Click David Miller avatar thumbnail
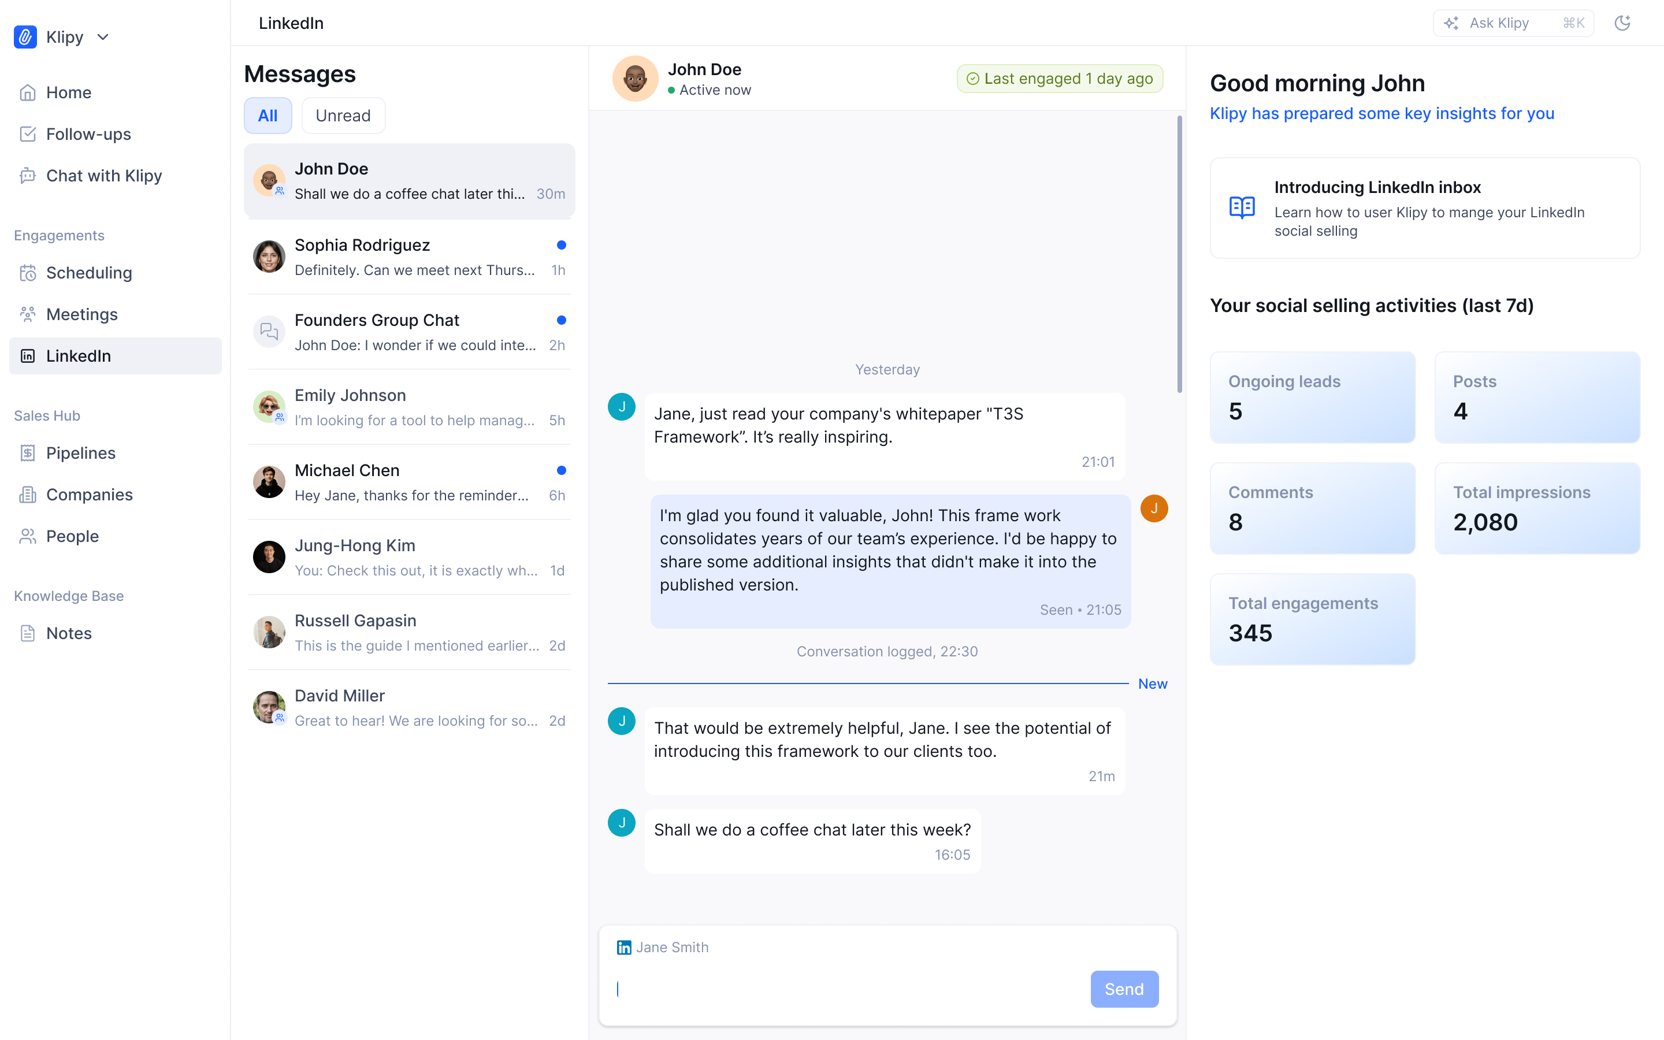This screenshot has height=1040, width=1664. click(x=269, y=708)
